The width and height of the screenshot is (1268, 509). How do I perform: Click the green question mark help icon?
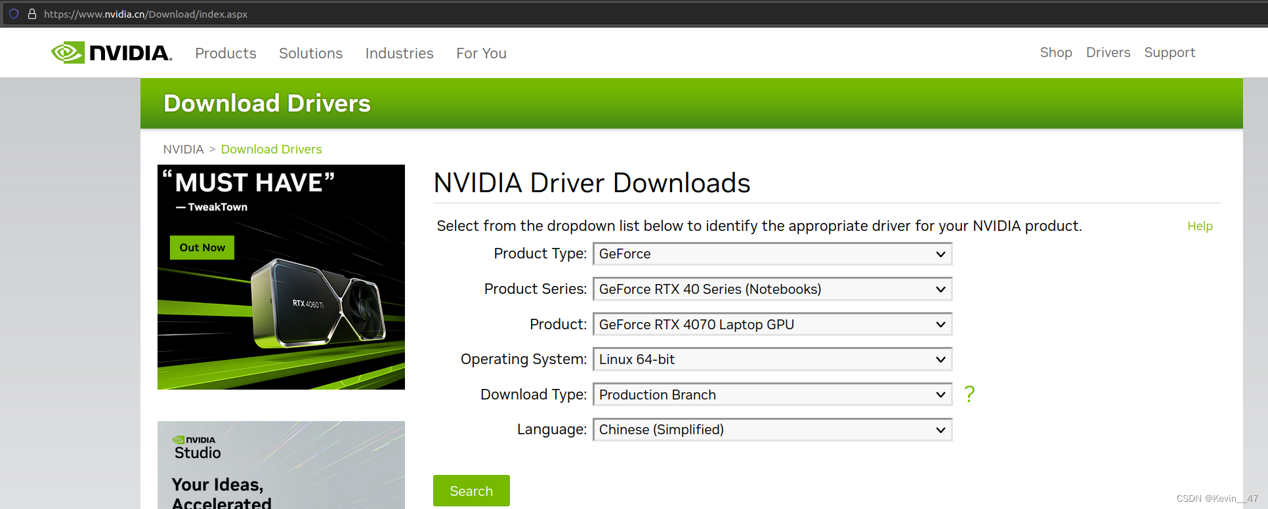(969, 394)
